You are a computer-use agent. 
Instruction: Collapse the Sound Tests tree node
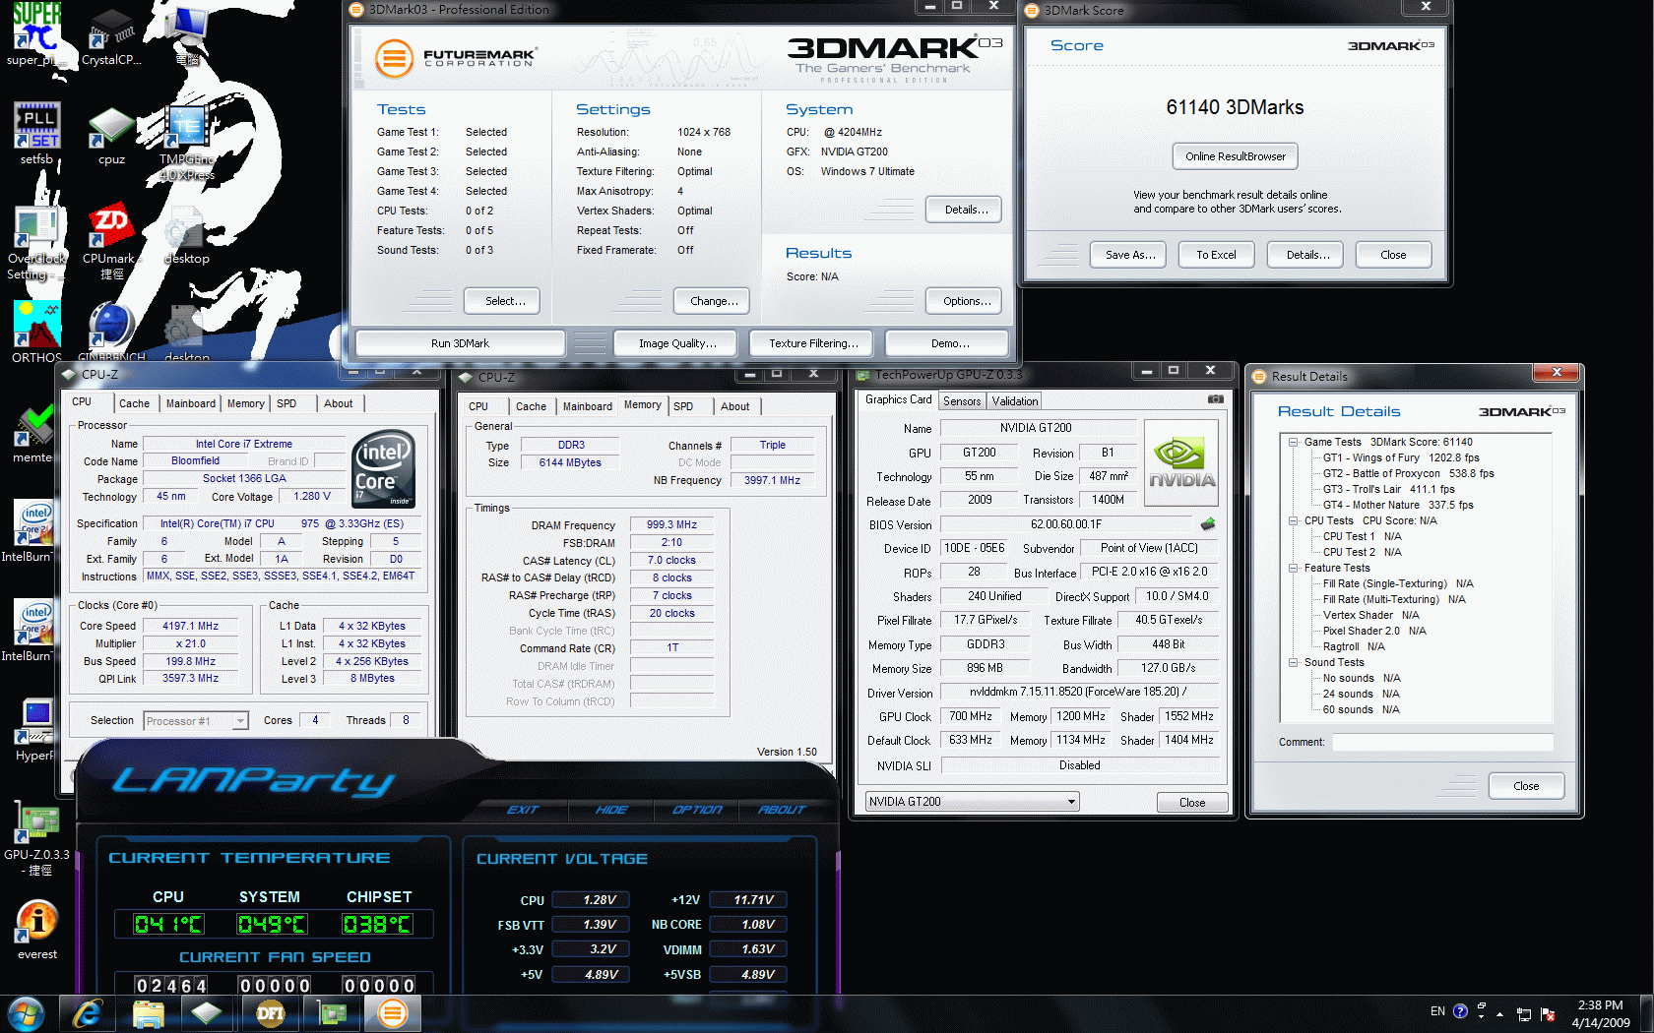point(1293,663)
